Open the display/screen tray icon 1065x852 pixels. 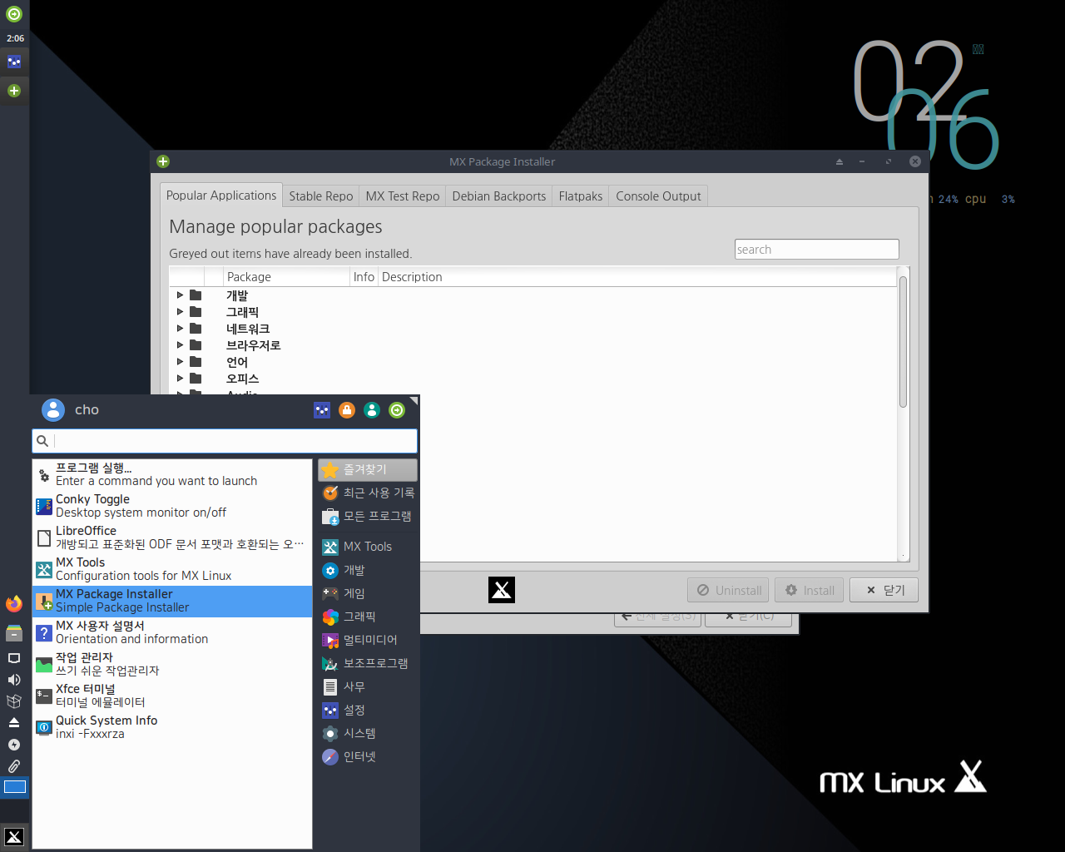14,658
